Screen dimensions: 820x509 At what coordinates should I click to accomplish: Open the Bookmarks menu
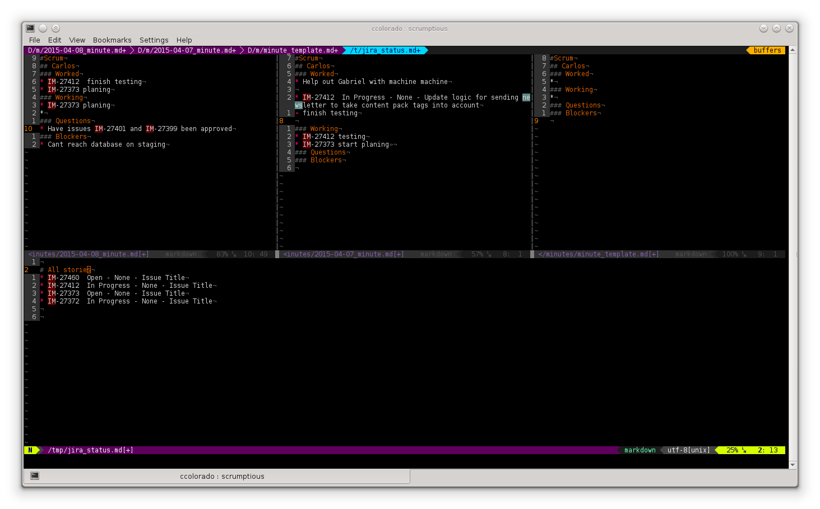(112, 40)
